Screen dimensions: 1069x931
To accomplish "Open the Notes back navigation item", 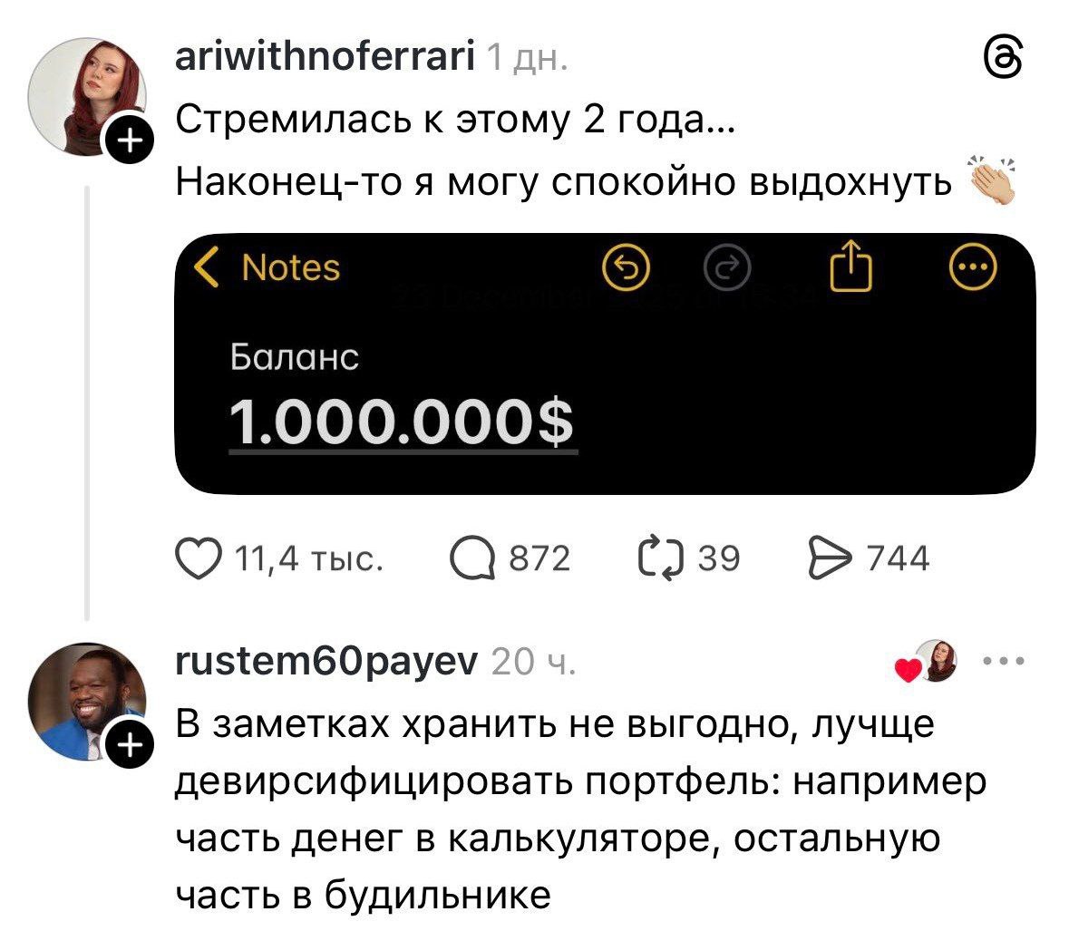I will point(290,267).
